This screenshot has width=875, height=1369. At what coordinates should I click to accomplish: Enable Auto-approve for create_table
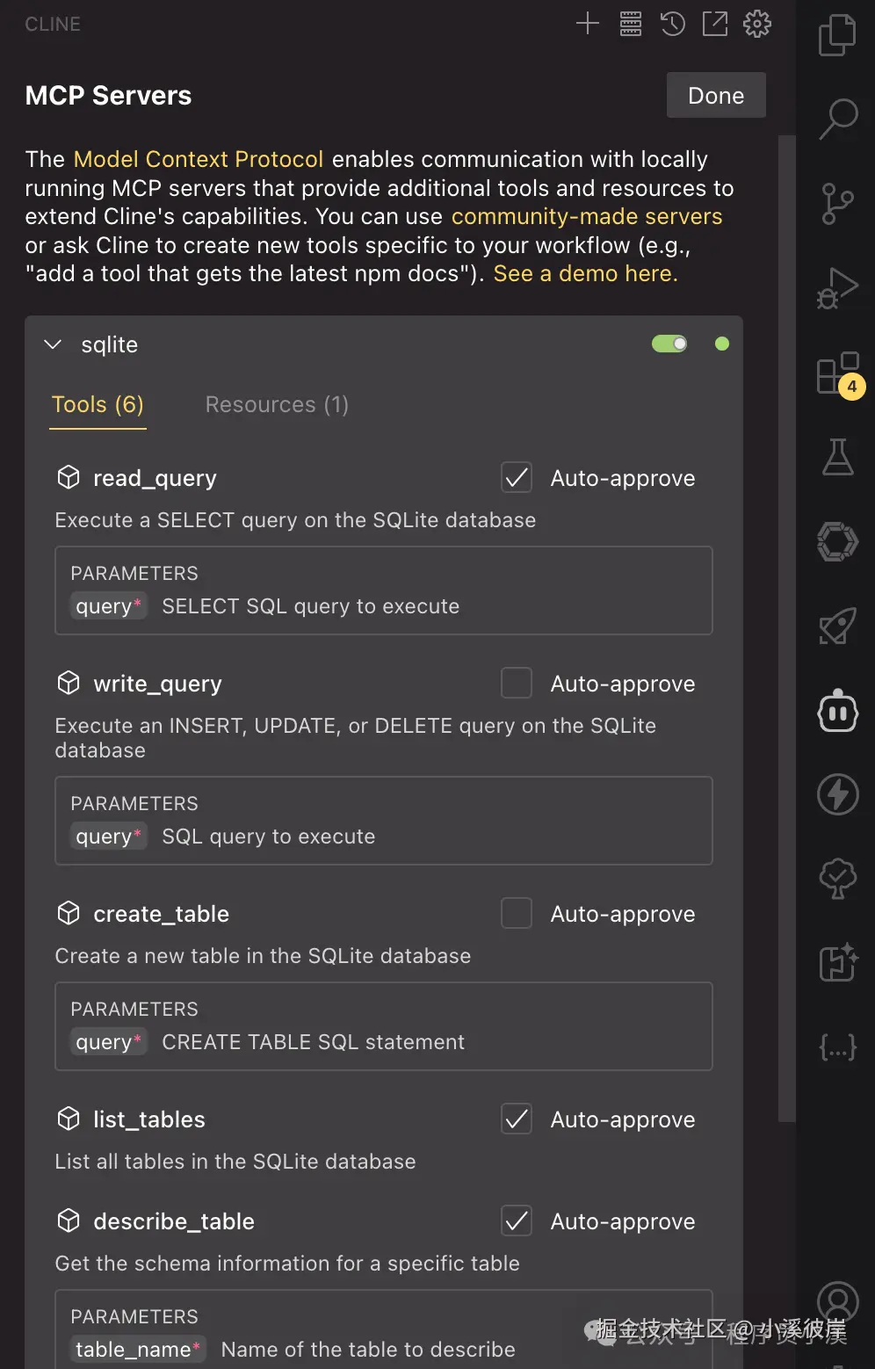click(x=517, y=913)
